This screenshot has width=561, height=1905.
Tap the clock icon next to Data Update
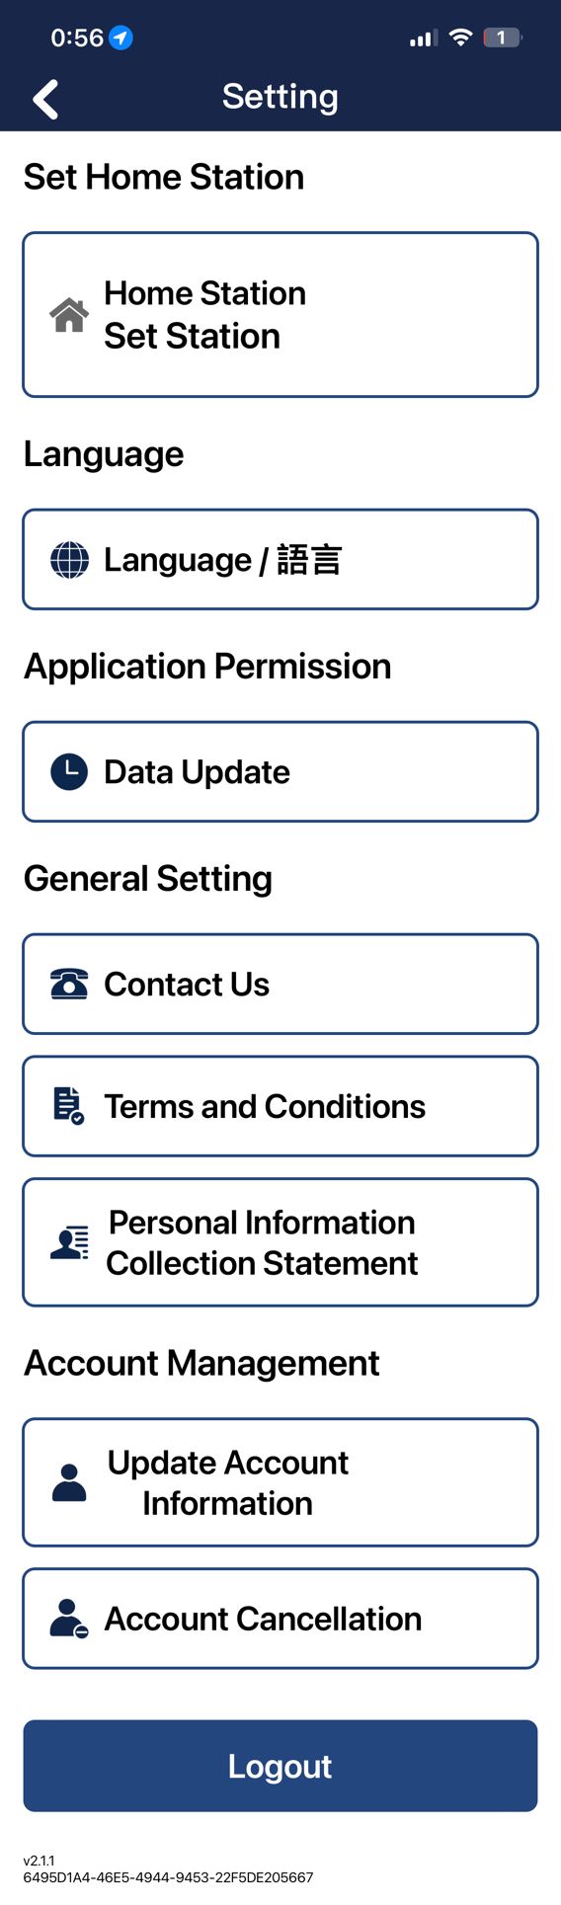69,772
